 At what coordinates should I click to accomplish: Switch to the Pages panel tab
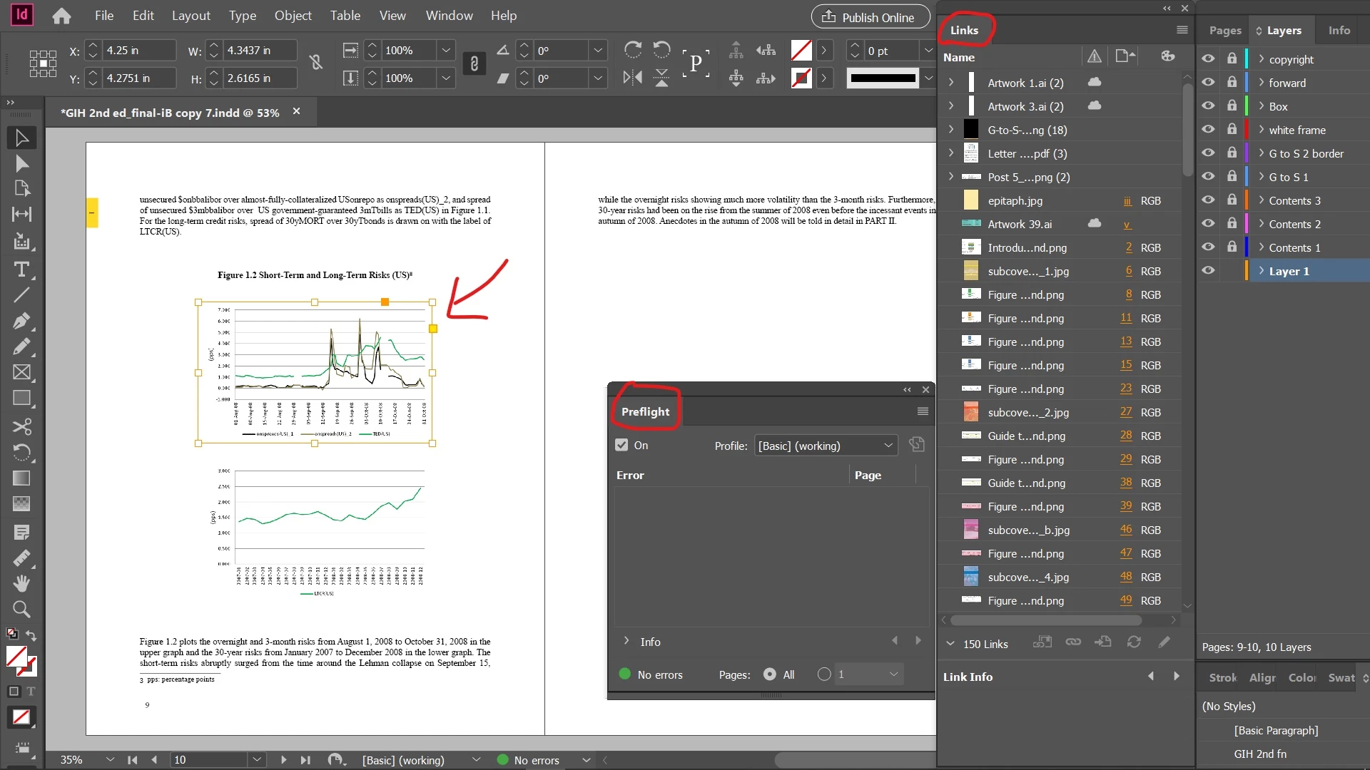[x=1225, y=31]
